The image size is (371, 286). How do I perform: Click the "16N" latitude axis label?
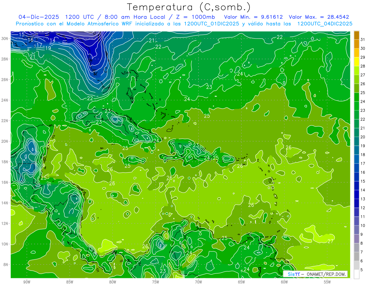5,182
